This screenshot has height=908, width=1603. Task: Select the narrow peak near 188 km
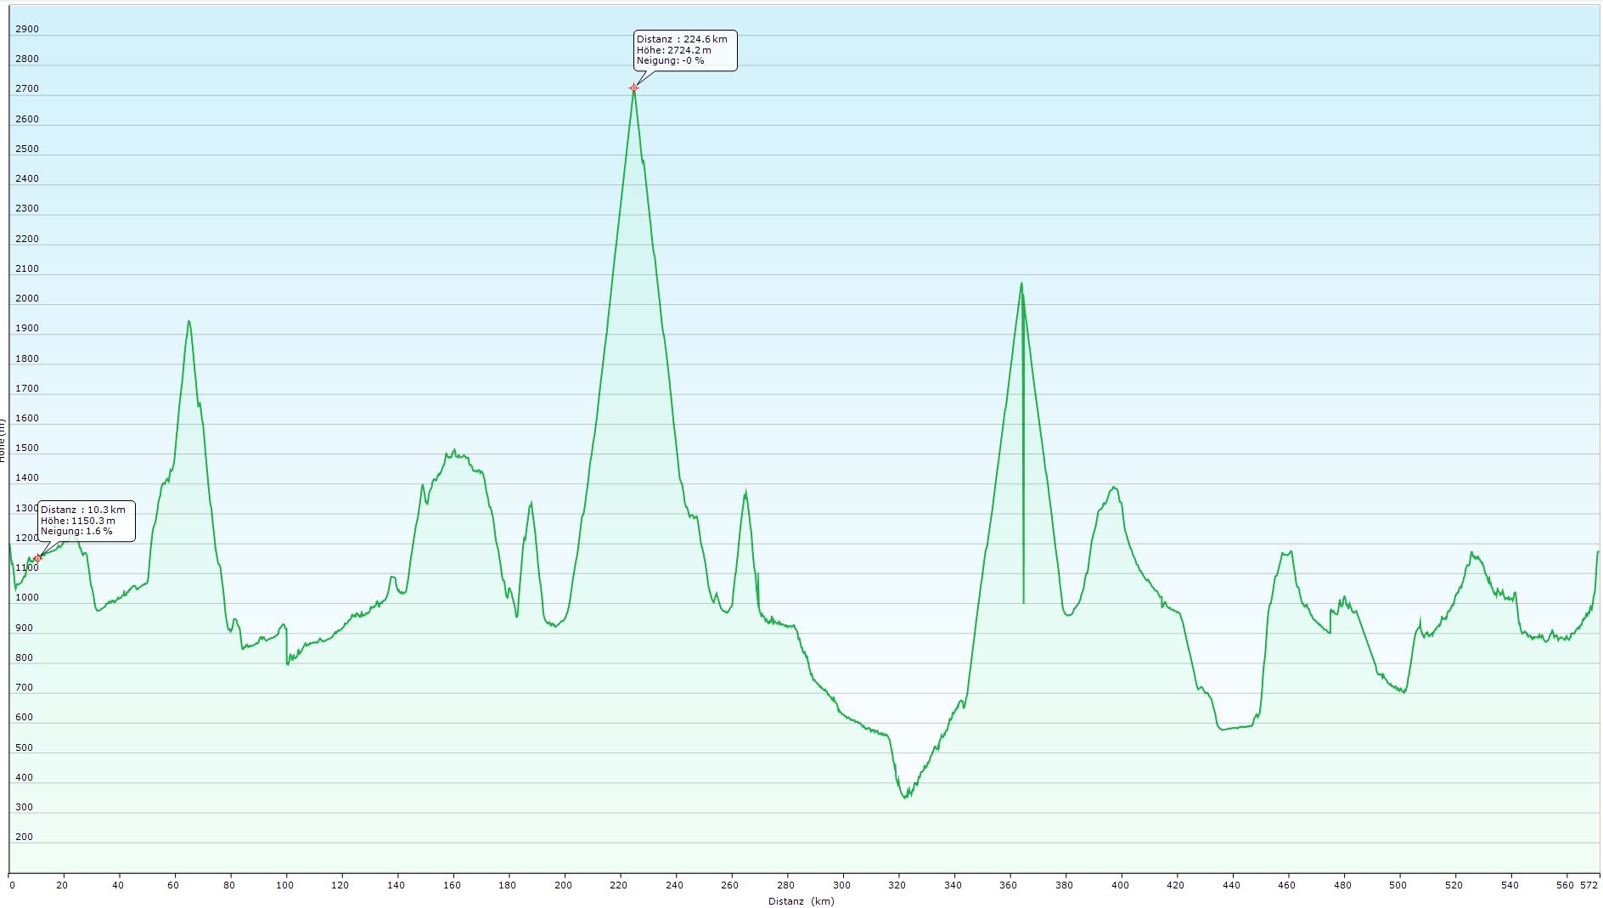coord(532,504)
